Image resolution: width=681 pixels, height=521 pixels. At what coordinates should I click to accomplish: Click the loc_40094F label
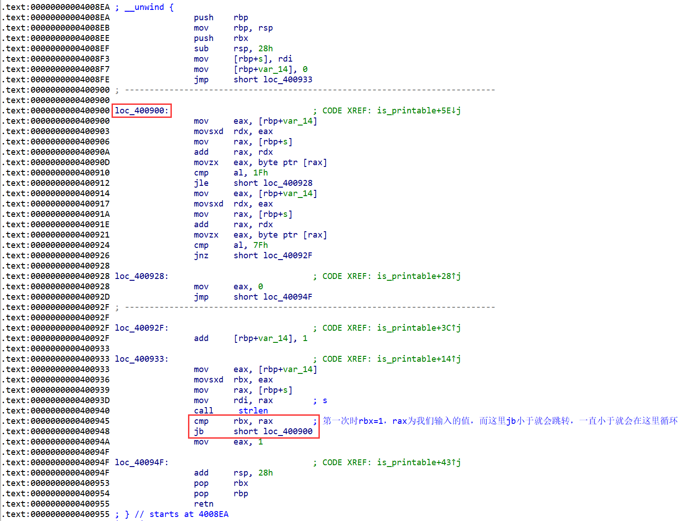(x=141, y=463)
